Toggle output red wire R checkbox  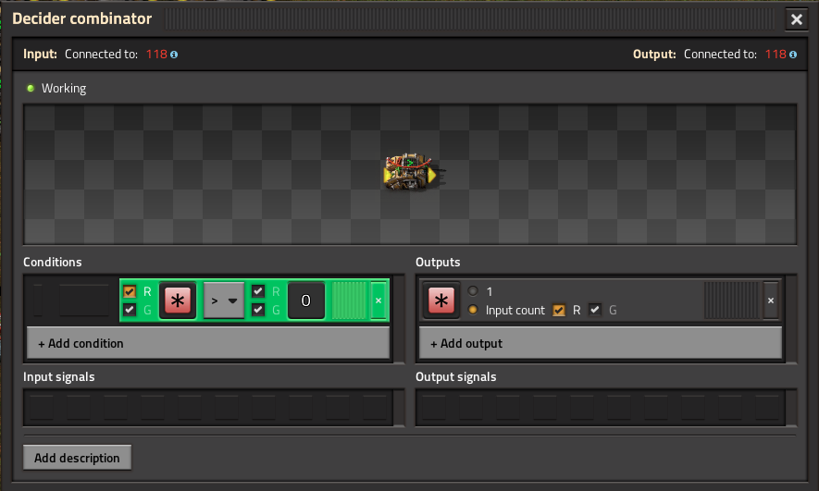coord(559,311)
